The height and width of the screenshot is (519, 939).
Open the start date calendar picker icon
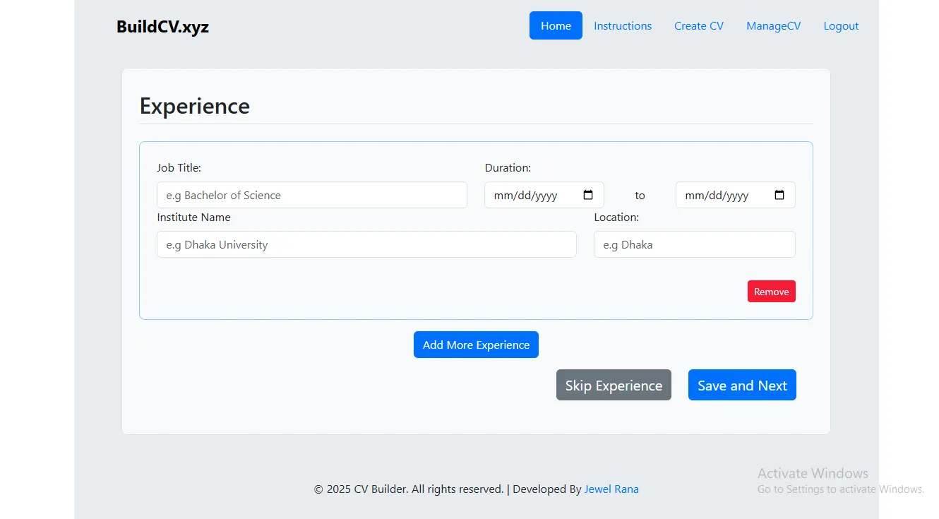coord(588,196)
